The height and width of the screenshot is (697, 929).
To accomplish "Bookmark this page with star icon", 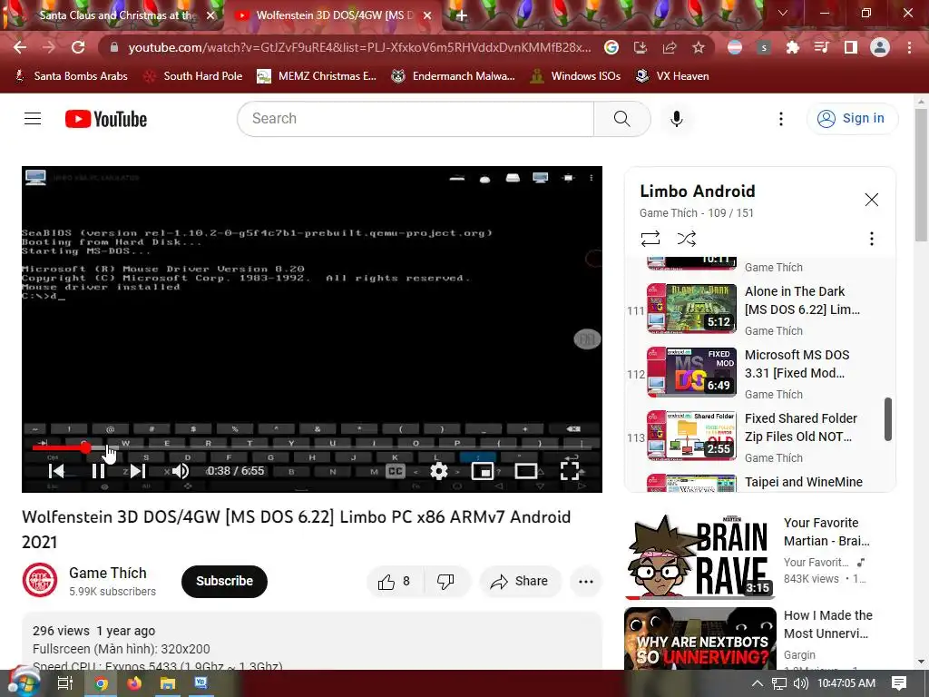I will (x=699, y=47).
